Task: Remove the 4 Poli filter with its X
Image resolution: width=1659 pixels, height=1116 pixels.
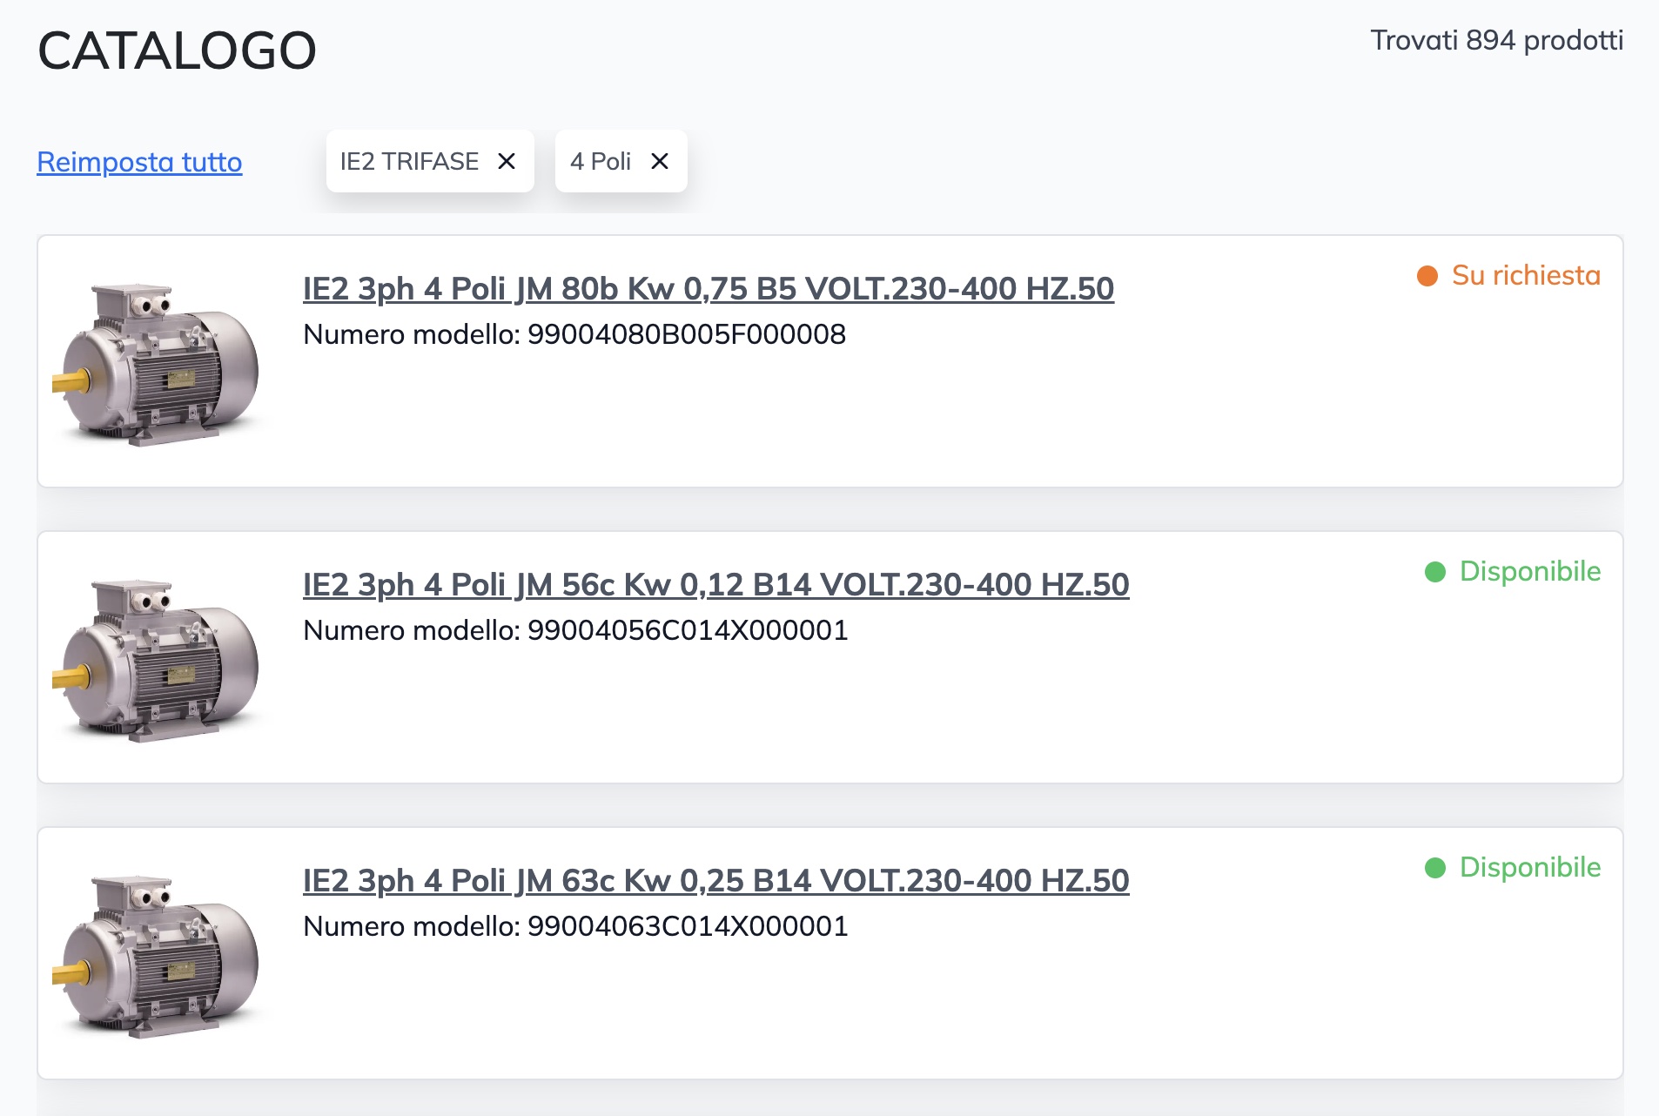Action: (660, 161)
